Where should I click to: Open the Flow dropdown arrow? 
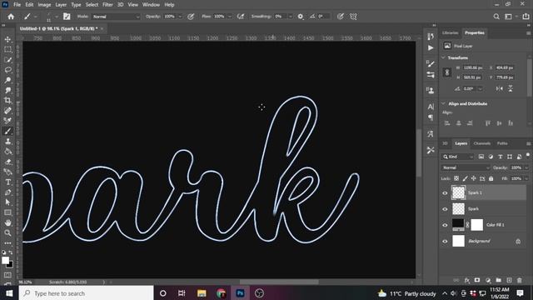230,17
